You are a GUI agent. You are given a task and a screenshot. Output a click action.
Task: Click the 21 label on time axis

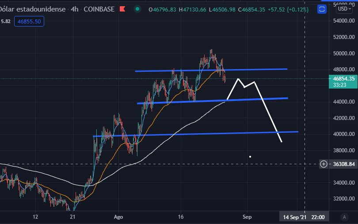pos(72,217)
